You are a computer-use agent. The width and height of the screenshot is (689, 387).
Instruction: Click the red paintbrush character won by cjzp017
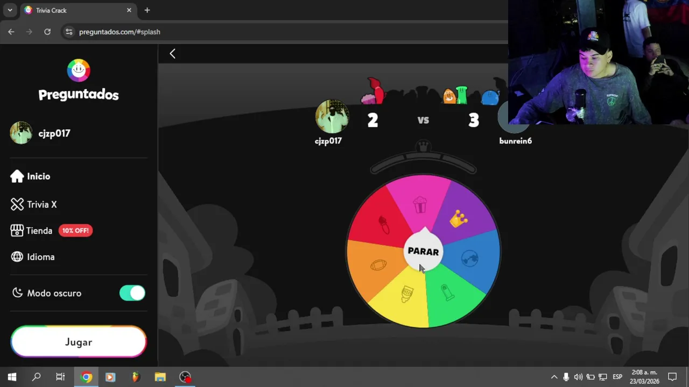(376, 90)
